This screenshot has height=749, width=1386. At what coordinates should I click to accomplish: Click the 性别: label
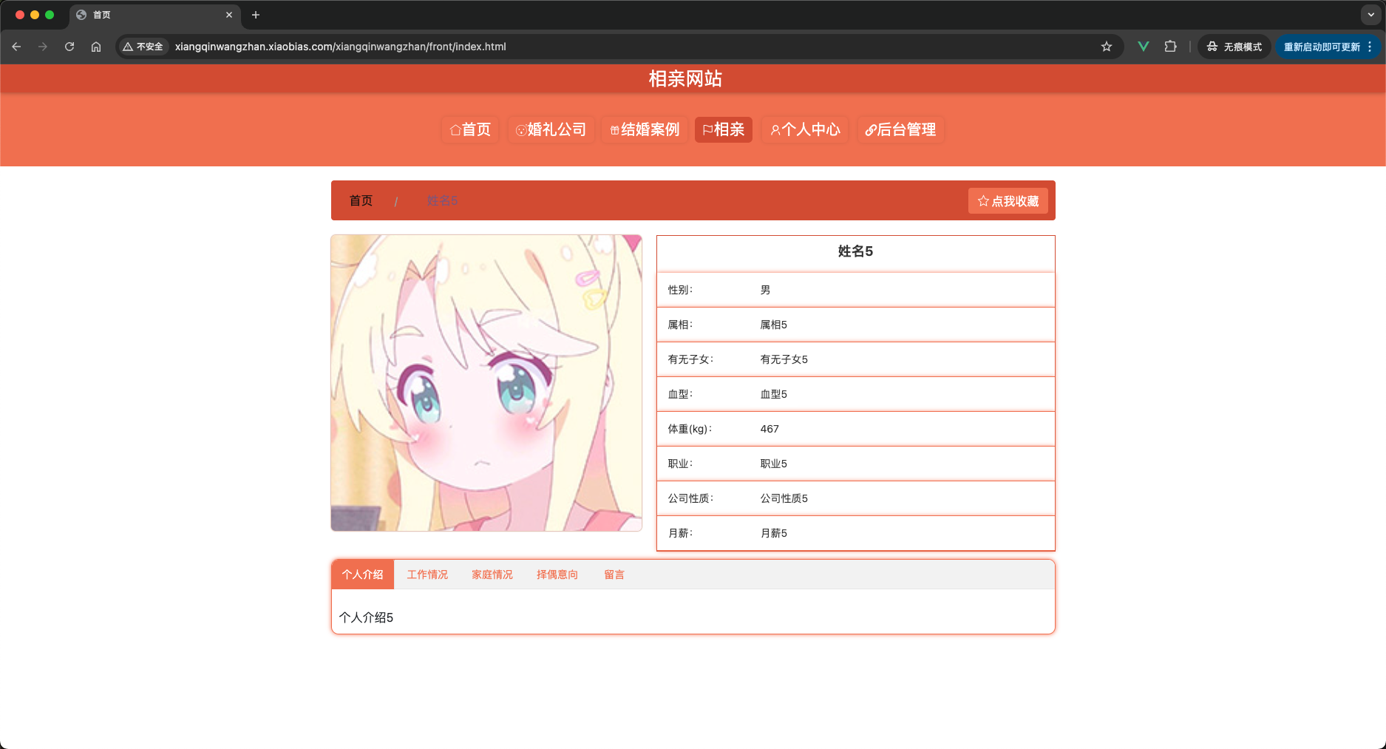(x=681, y=290)
